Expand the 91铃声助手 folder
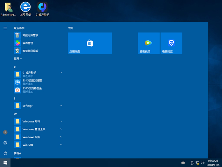Viewport: 222px width, 167px height. click(61, 72)
